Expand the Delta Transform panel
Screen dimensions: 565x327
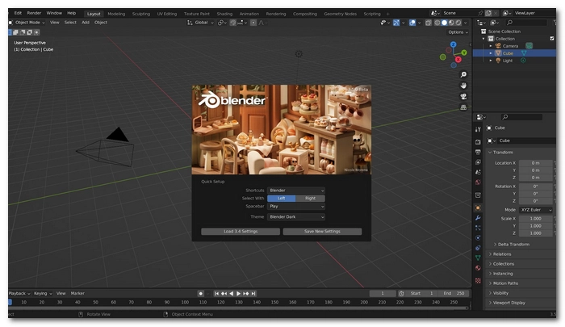tap(513, 244)
